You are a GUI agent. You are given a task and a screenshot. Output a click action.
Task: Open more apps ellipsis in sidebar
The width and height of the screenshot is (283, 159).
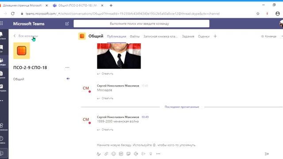click(2, 101)
